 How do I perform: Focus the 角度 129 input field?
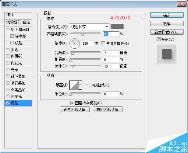[87, 43]
